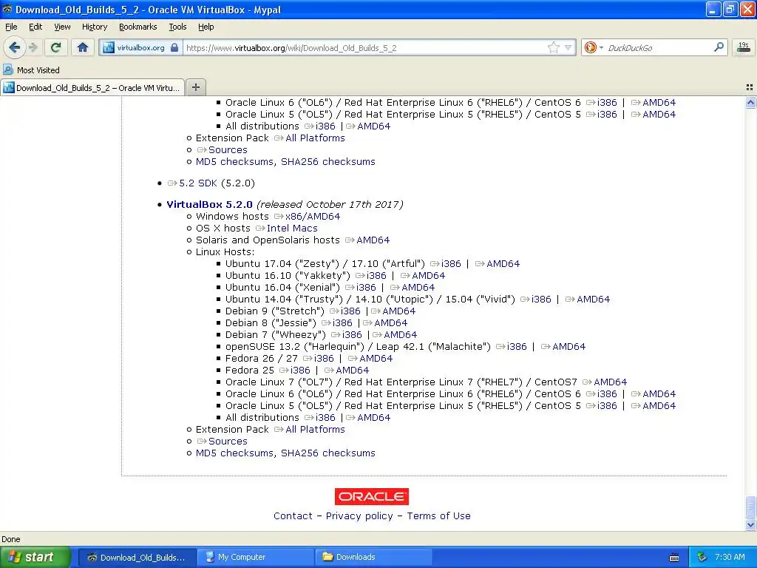Viewport: 757px width, 568px height.
Task: Switch to My Computer taskbar window
Action: 255,558
